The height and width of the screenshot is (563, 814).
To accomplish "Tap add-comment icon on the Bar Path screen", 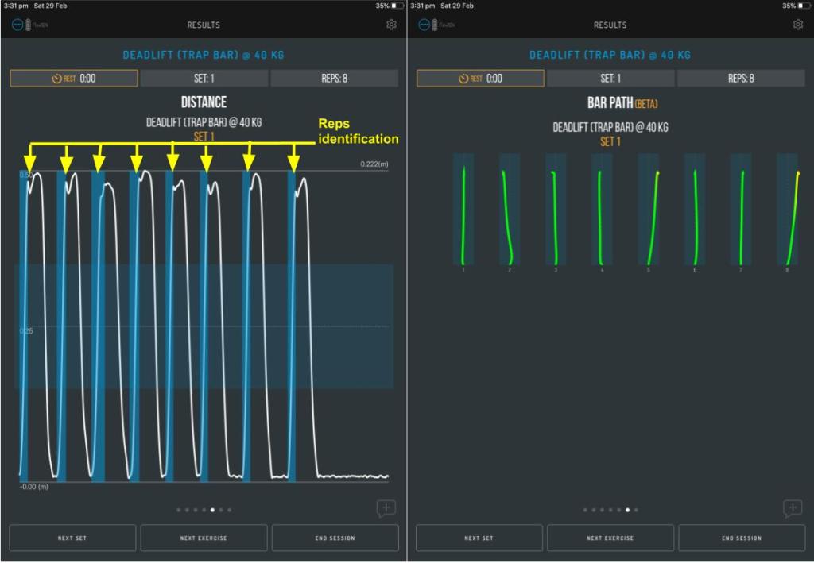I will point(792,508).
